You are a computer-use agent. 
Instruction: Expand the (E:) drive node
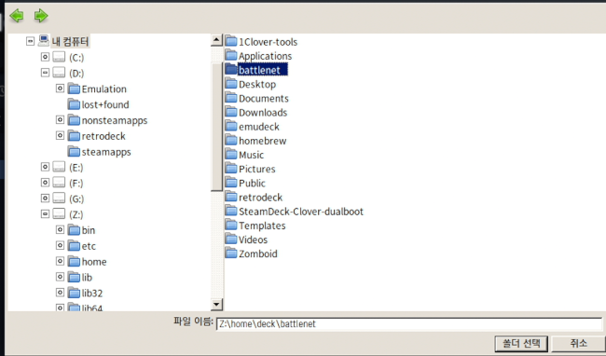[x=46, y=167]
